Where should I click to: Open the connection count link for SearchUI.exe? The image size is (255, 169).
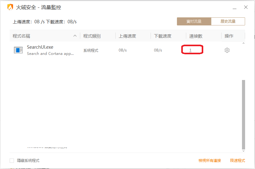[x=190, y=50]
